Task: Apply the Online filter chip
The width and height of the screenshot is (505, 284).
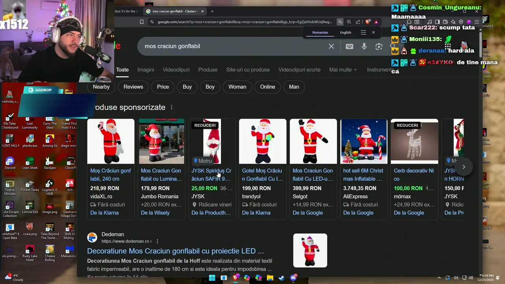Action: pyautogui.click(x=267, y=87)
